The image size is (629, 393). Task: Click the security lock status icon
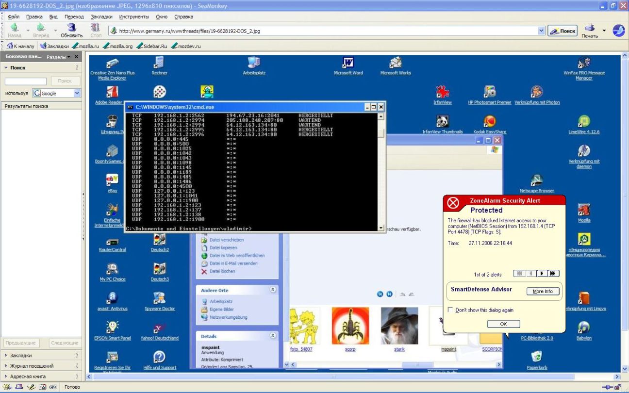click(619, 387)
